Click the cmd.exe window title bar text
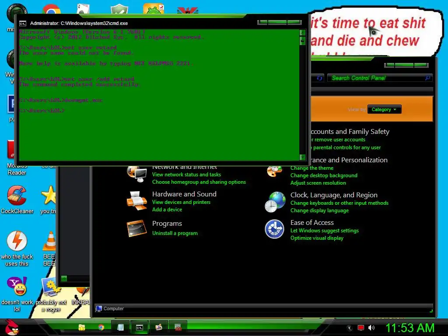Viewport: 448px width, 336px height. pos(79,24)
